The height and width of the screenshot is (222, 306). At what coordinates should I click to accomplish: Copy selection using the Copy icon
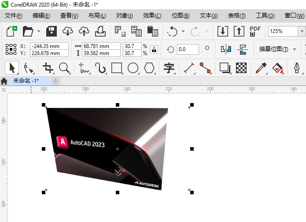pos(136,31)
